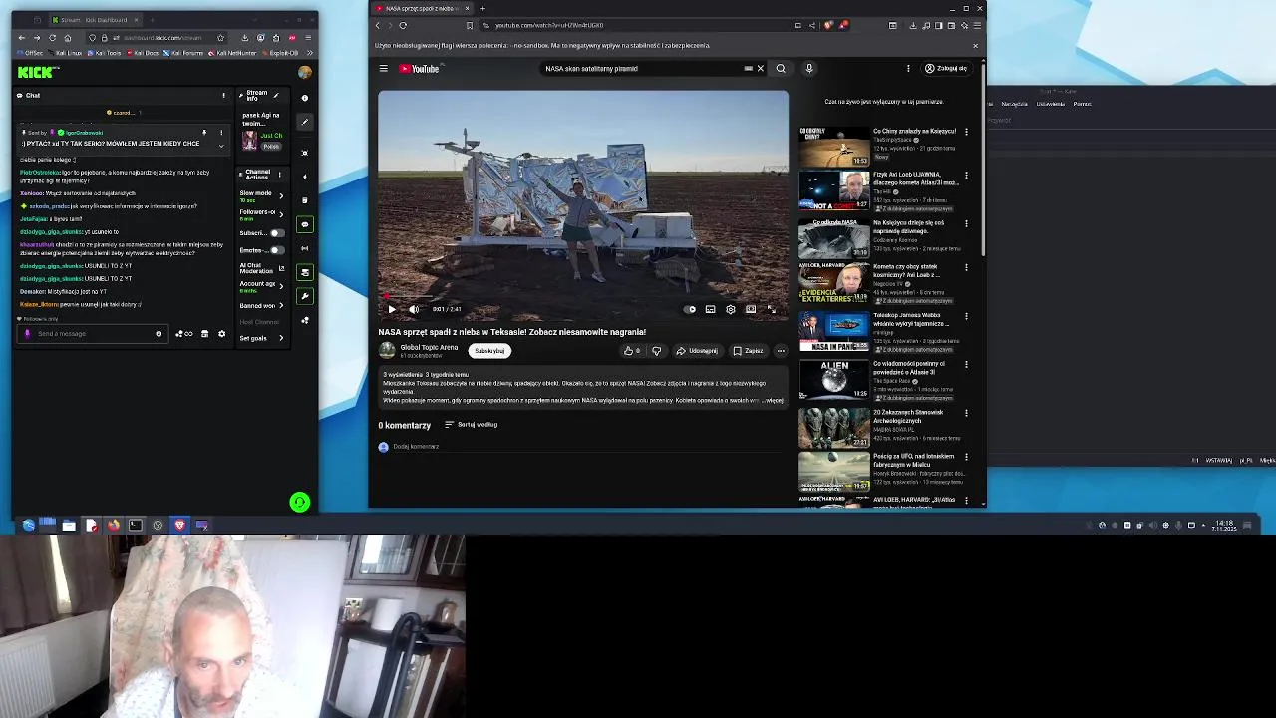
Task: Open chat settings gear icon
Action: click(x=221, y=334)
